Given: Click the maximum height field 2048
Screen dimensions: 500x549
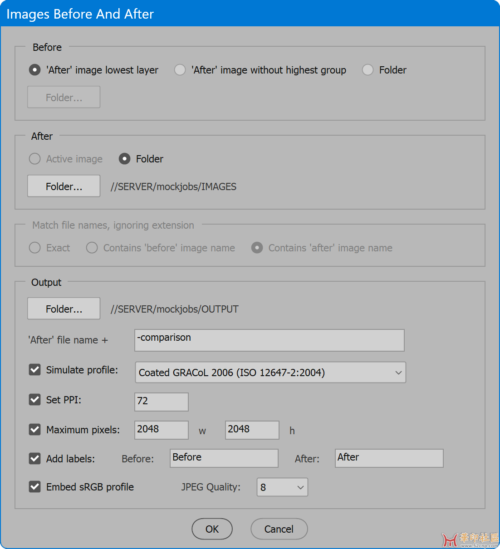Looking at the screenshot, I should [252, 430].
